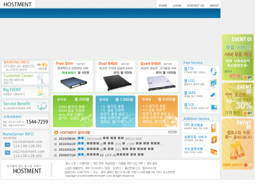The height and width of the screenshot is (191, 255).
Task: Open 회사 소개 footer link
Action: tap(70, 163)
